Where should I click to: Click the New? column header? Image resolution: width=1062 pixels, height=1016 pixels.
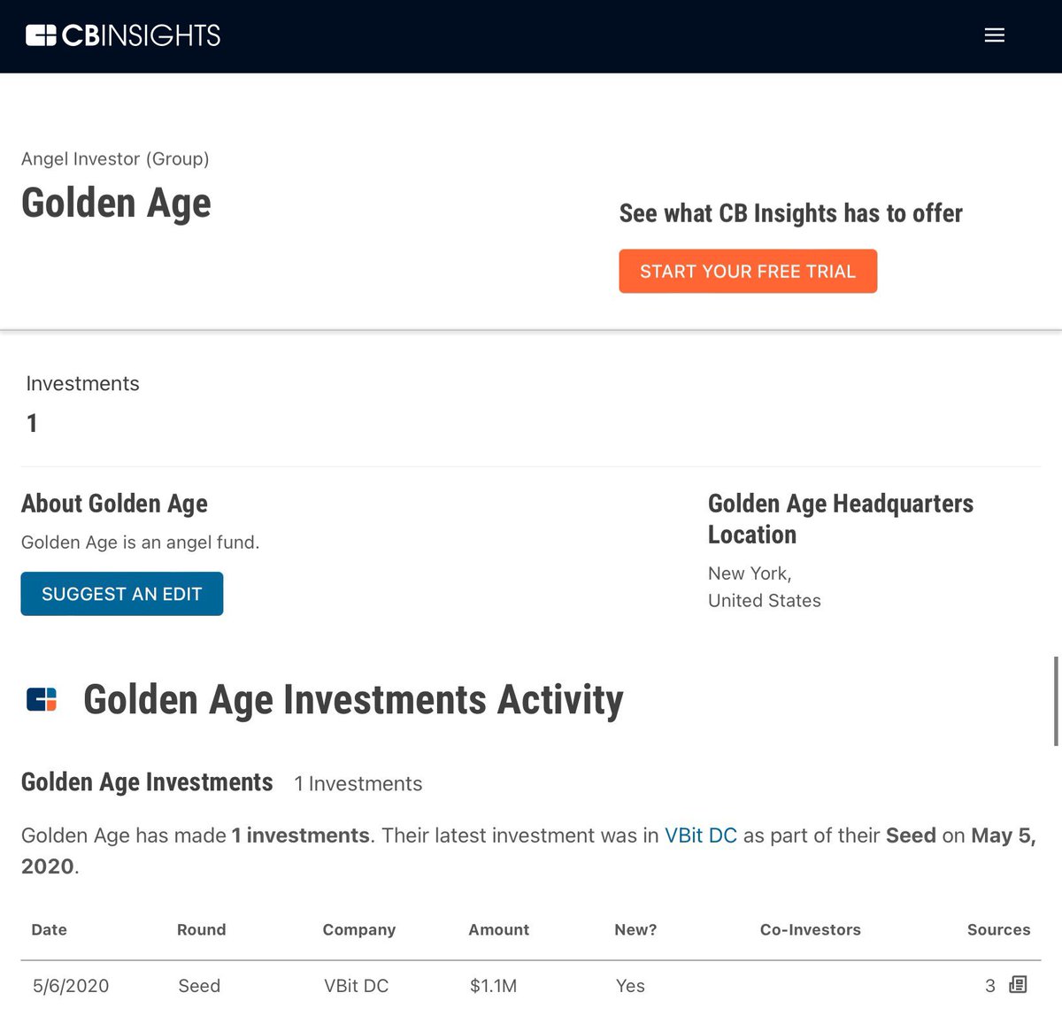(x=636, y=929)
